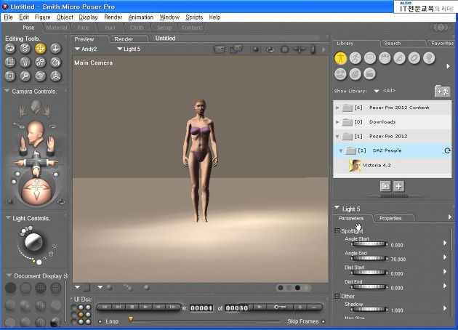Click the delete light trash icon
Viewport: 458px width, 330px height.
click(x=51, y=254)
